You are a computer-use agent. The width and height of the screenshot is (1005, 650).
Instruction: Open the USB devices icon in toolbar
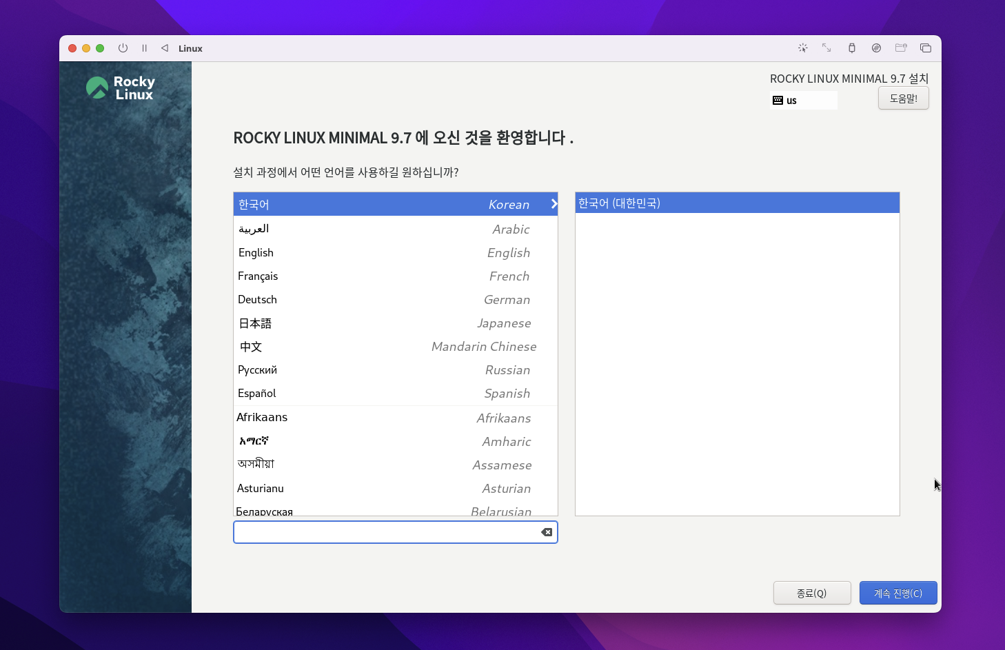coord(852,48)
